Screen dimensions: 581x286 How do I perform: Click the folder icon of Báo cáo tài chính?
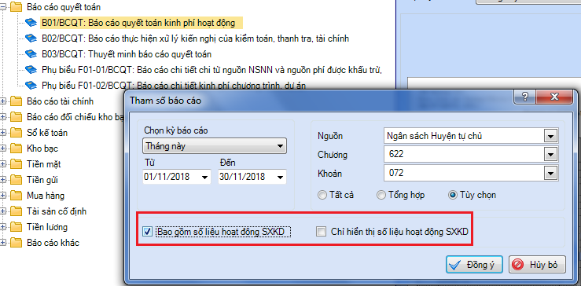(17, 101)
